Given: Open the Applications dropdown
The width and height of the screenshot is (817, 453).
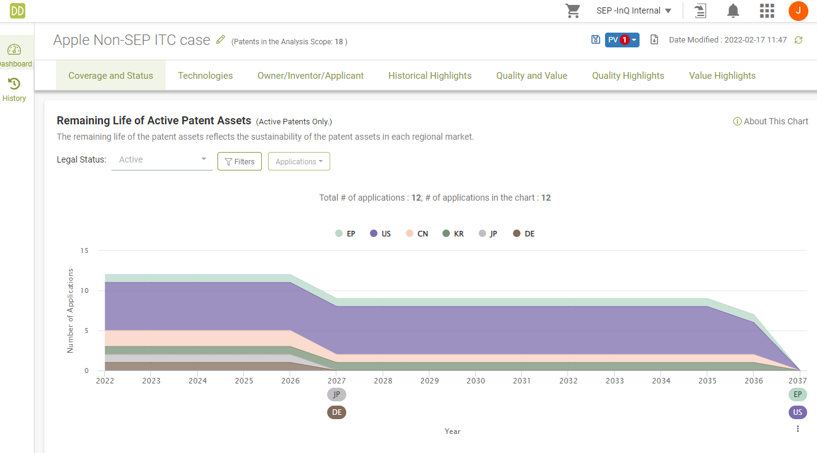Looking at the screenshot, I should point(299,161).
